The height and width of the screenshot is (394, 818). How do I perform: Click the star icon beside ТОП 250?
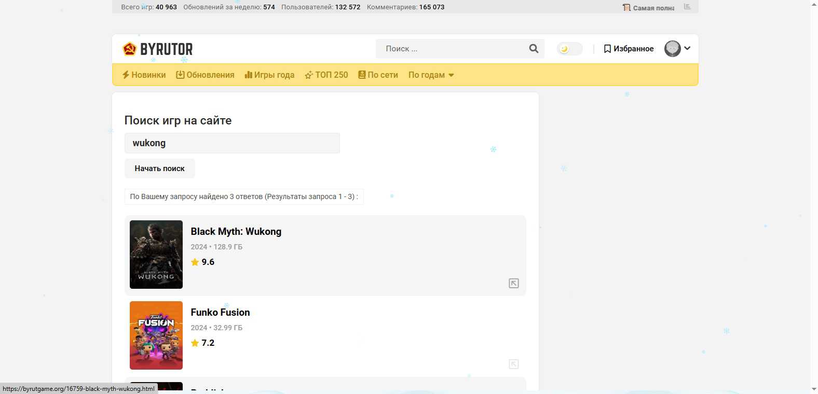pyautogui.click(x=309, y=75)
